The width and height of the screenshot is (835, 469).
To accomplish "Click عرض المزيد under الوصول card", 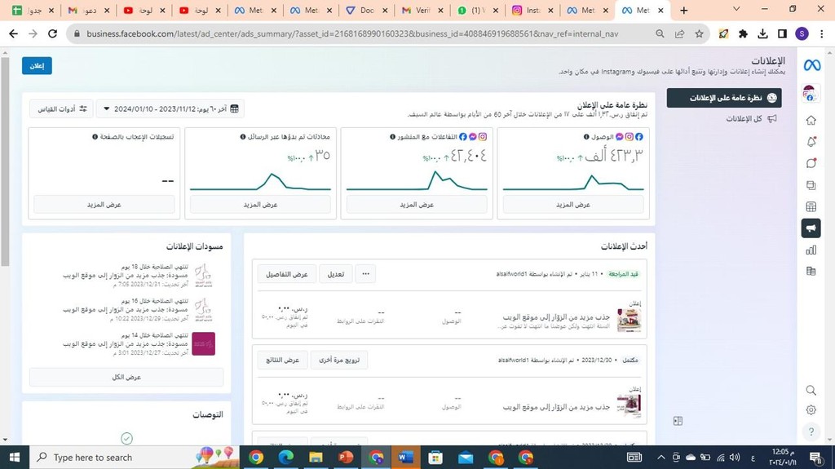I will [x=573, y=205].
